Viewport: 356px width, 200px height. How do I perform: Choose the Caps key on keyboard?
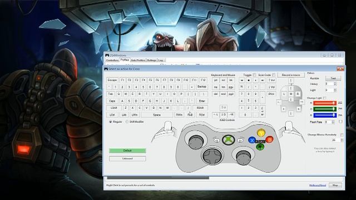point(112,101)
